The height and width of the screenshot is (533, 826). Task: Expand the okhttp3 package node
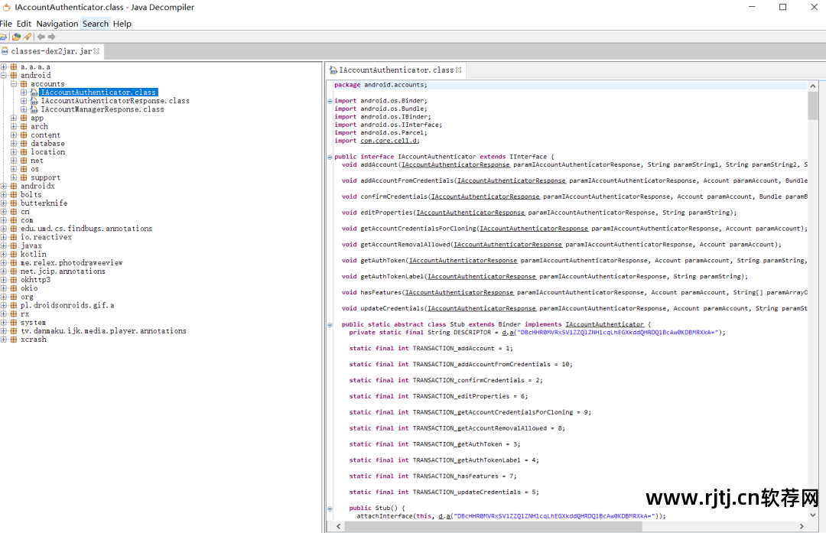tap(4, 280)
